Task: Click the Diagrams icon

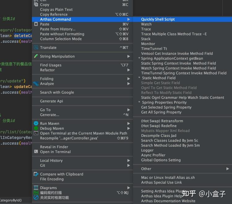Action: 36,188
